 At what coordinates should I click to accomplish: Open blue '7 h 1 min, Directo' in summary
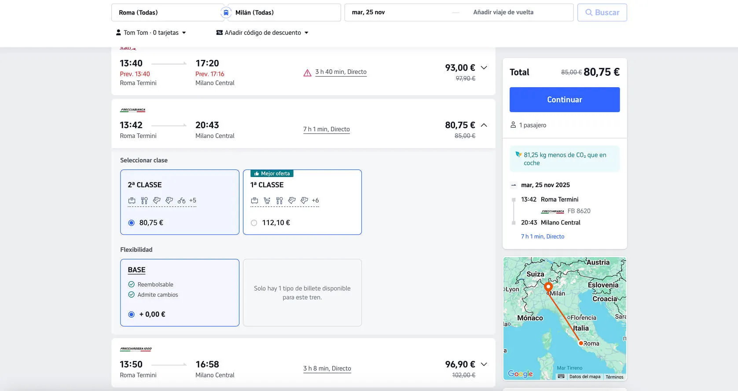543,236
